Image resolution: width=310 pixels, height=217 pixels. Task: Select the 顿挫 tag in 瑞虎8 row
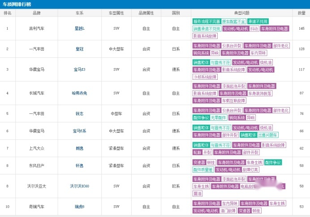(256, 211)
